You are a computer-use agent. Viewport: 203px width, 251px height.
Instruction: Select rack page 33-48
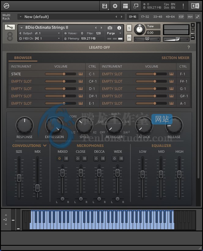pyautogui.click(x=158, y=17)
